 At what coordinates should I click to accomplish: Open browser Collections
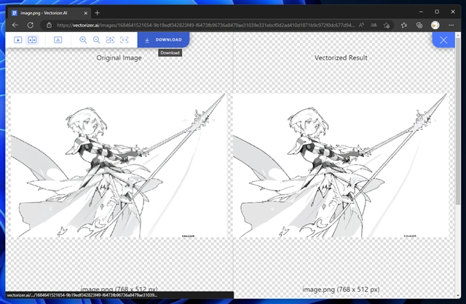(419, 25)
